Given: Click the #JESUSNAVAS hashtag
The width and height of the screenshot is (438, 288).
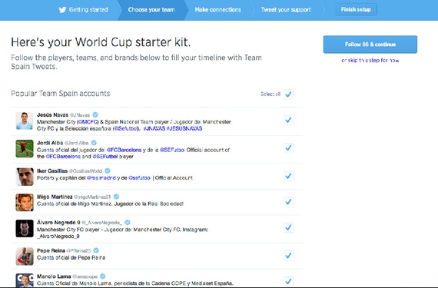Looking at the screenshot, I should [x=184, y=129].
